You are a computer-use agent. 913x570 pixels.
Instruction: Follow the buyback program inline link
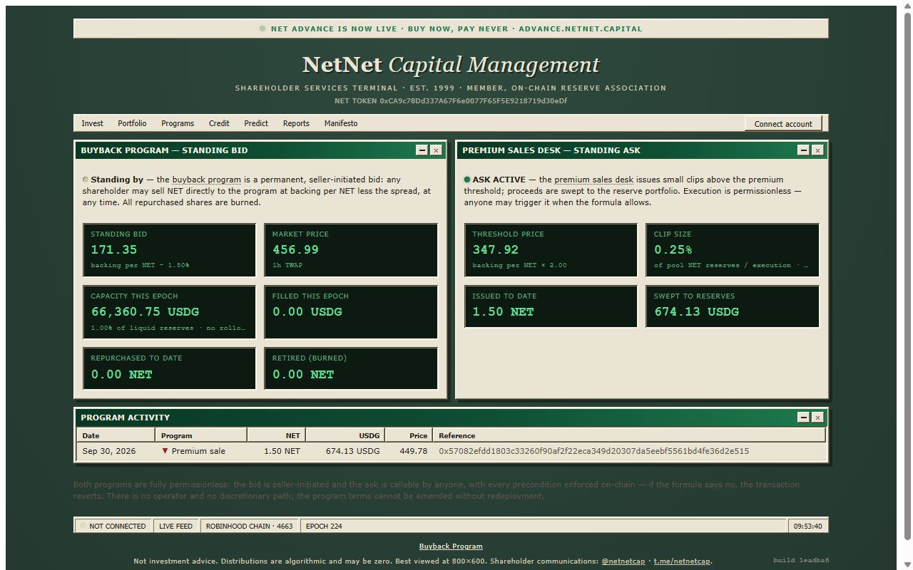[x=206, y=180]
